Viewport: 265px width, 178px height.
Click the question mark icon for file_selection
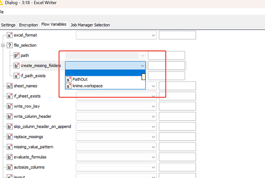[10, 45]
